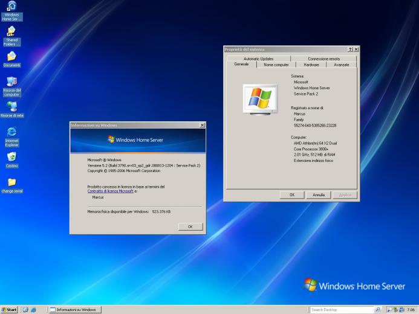Open the Hardware tab
The image size is (419, 314).
pos(311,65)
